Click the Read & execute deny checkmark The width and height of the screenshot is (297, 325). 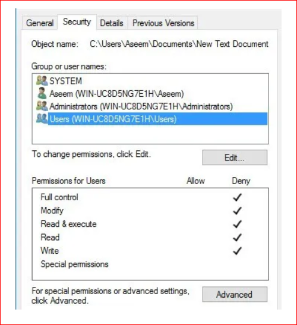[x=238, y=224]
